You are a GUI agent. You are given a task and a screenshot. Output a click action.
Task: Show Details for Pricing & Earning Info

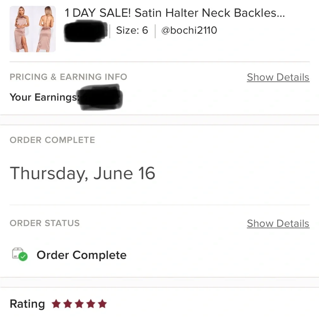[278, 77]
